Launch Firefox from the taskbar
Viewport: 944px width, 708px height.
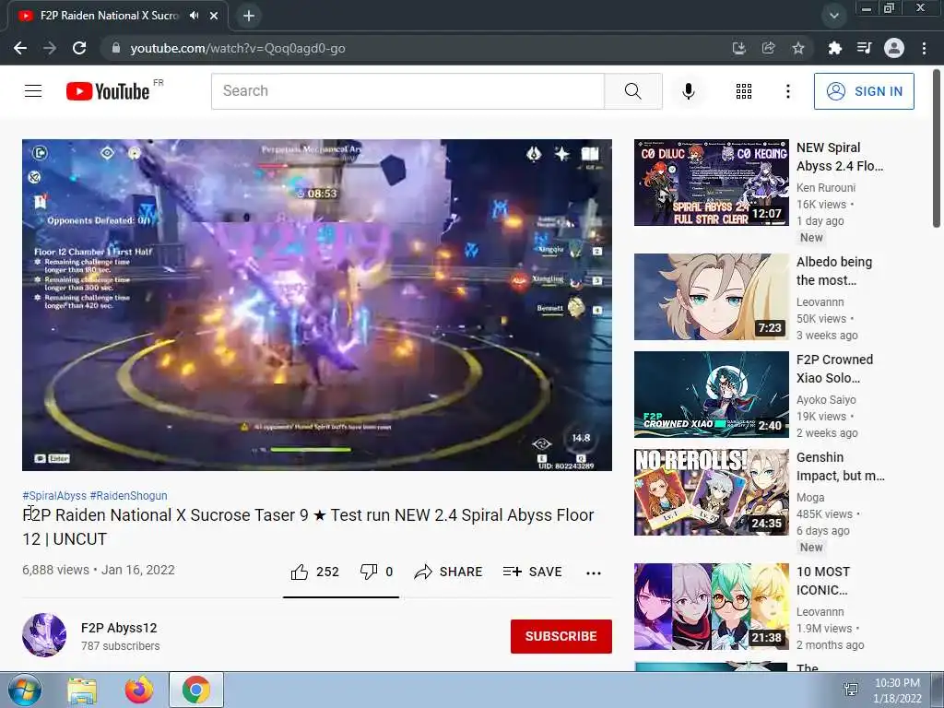139,690
